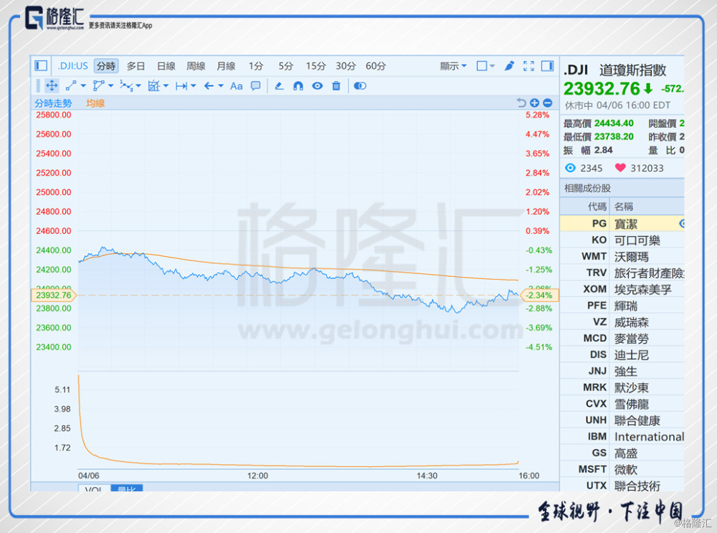This screenshot has height=533, width=717.
Task: Select the trend line drawing tool
Action: tap(71, 85)
